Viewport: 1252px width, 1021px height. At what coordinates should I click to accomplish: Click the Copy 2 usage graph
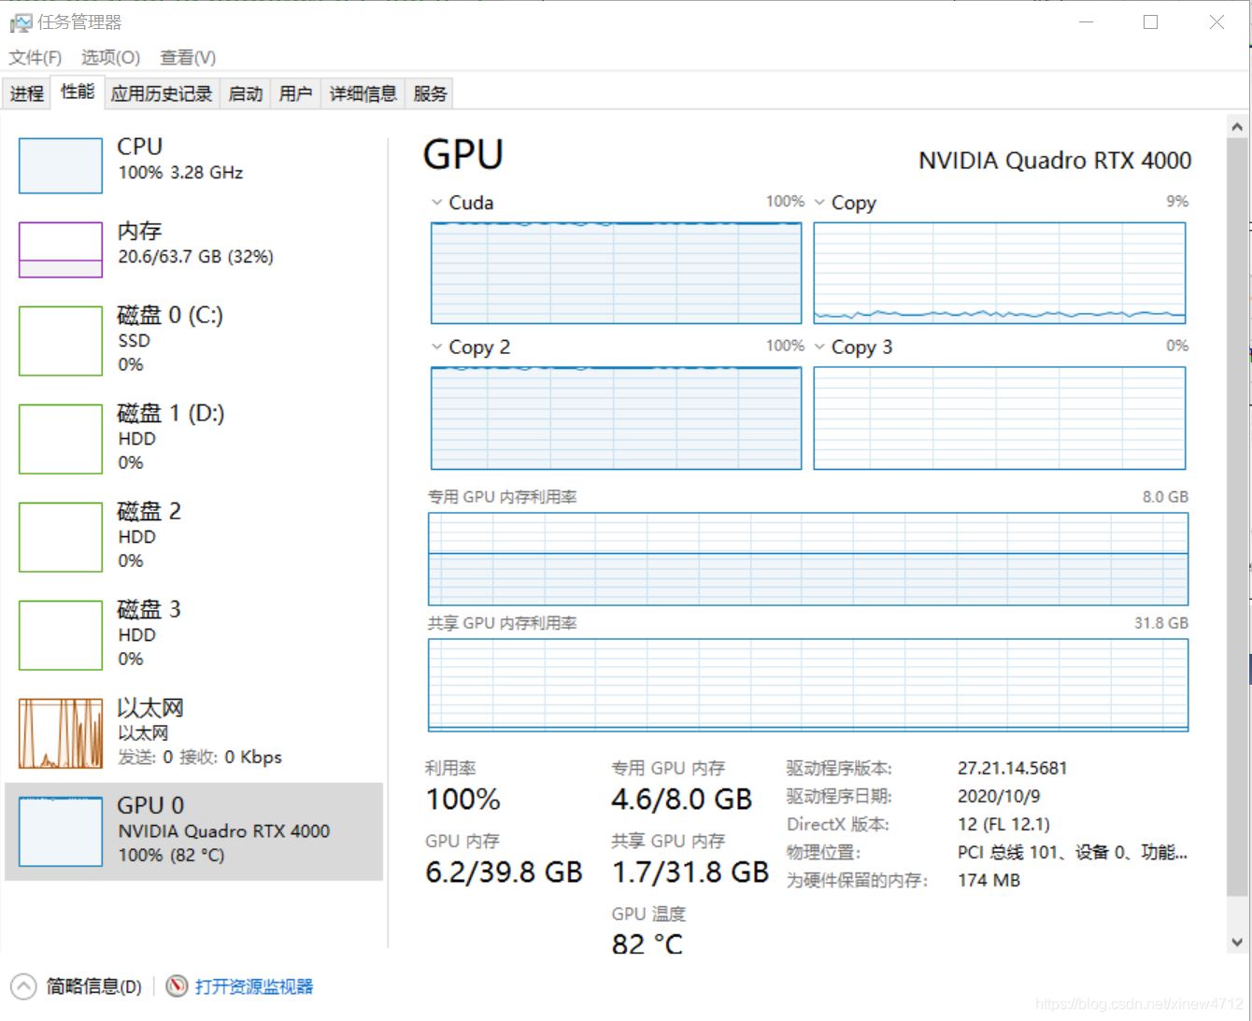point(617,418)
